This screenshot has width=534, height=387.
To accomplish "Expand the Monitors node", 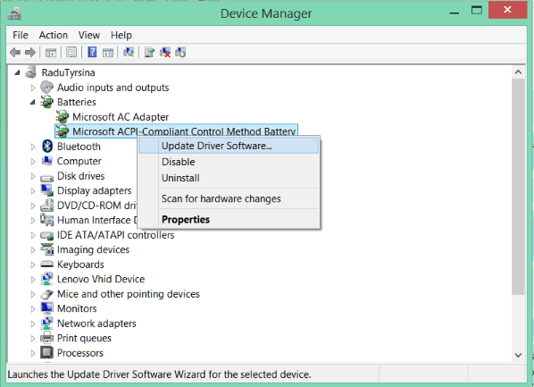I will (x=33, y=309).
